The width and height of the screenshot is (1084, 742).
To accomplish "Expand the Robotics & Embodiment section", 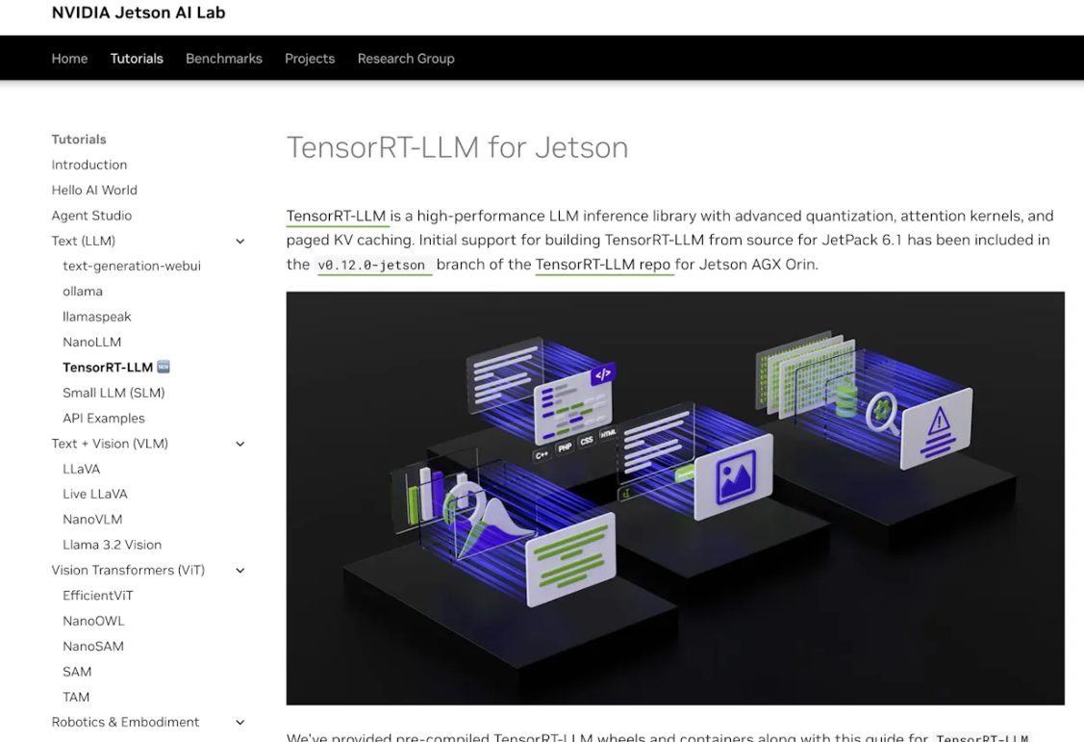I will pos(239,722).
